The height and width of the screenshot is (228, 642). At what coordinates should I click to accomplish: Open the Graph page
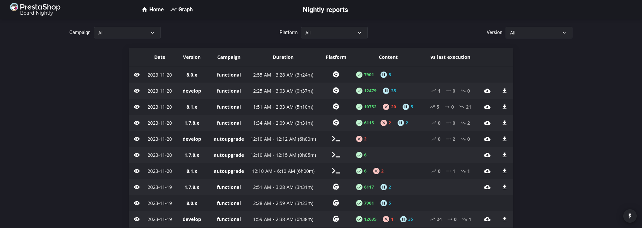tap(182, 10)
